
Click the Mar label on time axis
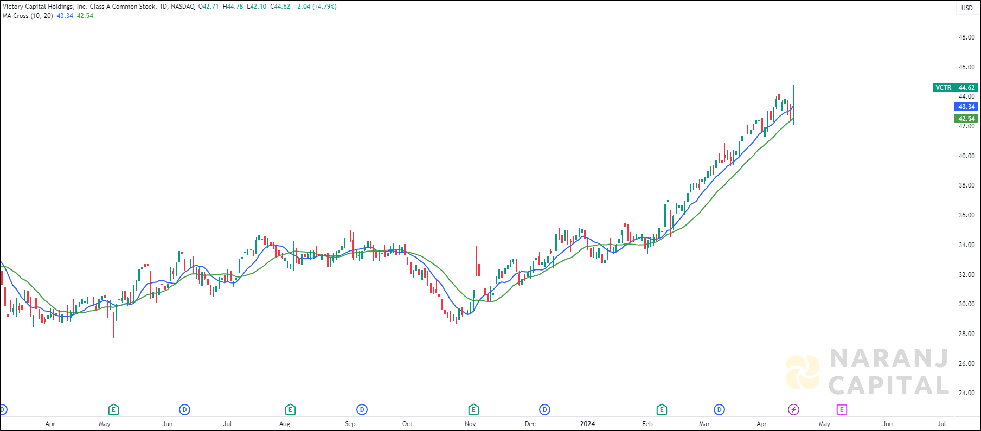click(x=704, y=424)
